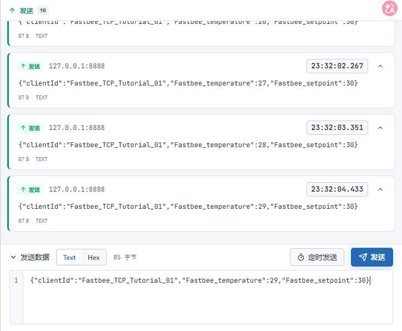The height and width of the screenshot is (331, 402).
Task: Click the 发送数据 section label
Action: [35, 257]
